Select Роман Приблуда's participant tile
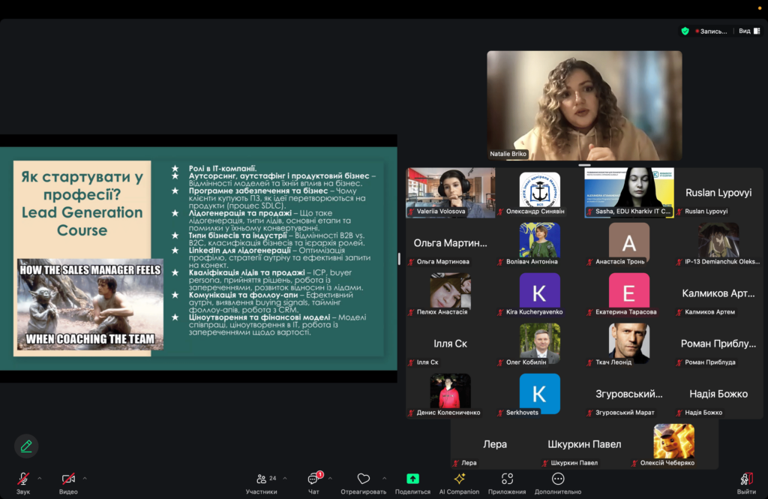 click(718, 344)
